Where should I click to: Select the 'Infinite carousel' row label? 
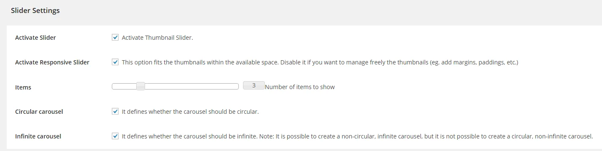tap(38, 136)
